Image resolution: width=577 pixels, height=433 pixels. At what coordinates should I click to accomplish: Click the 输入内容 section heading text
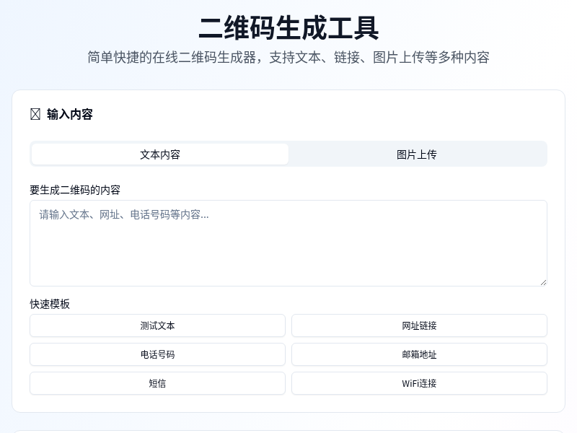click(70, 114)
